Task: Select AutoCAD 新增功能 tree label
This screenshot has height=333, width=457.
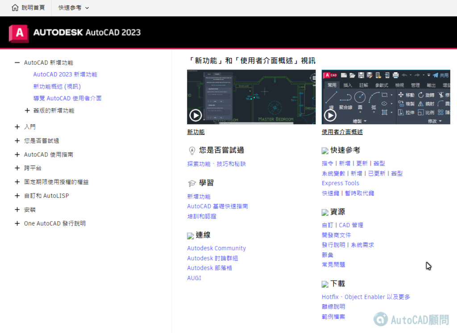Action: click(48, 62)
